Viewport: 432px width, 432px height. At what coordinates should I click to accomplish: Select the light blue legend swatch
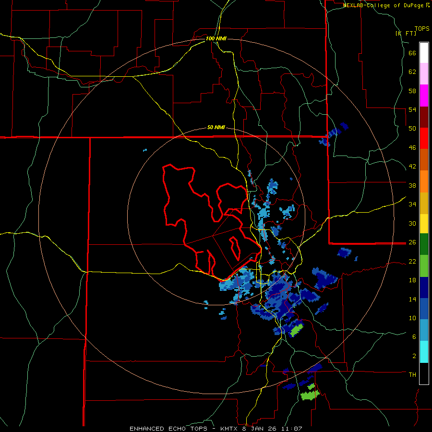point(424,330)
